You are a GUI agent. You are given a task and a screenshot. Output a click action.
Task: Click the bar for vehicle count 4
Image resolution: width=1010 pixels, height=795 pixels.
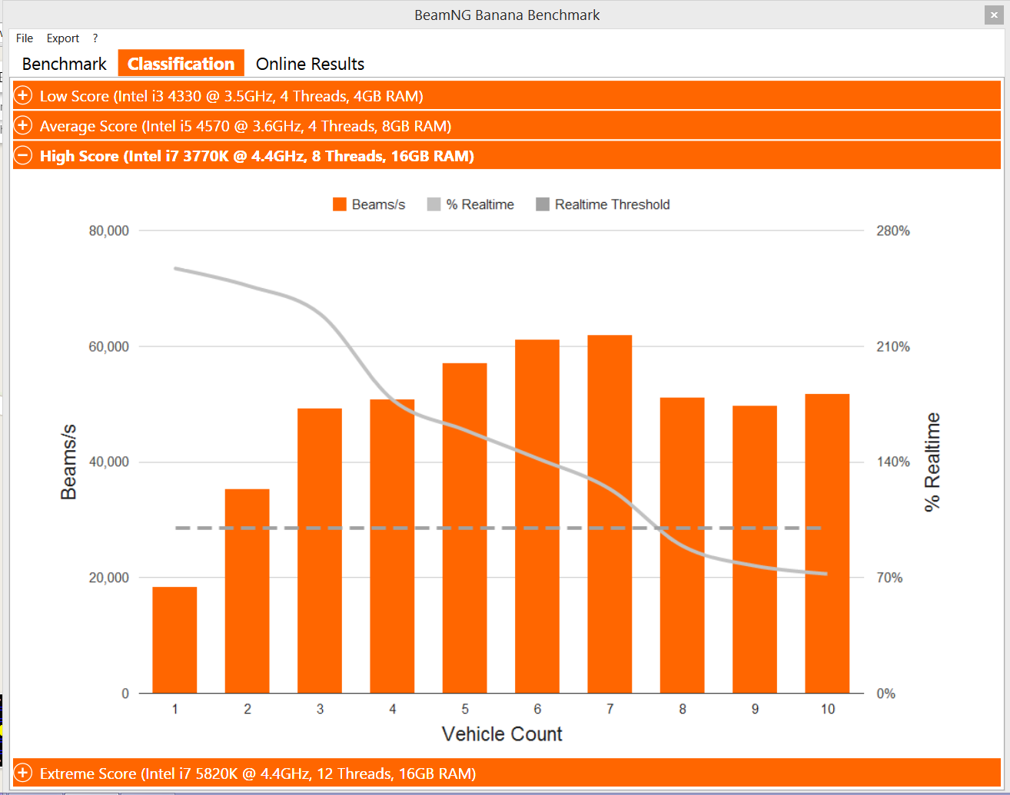pos(392,547)
